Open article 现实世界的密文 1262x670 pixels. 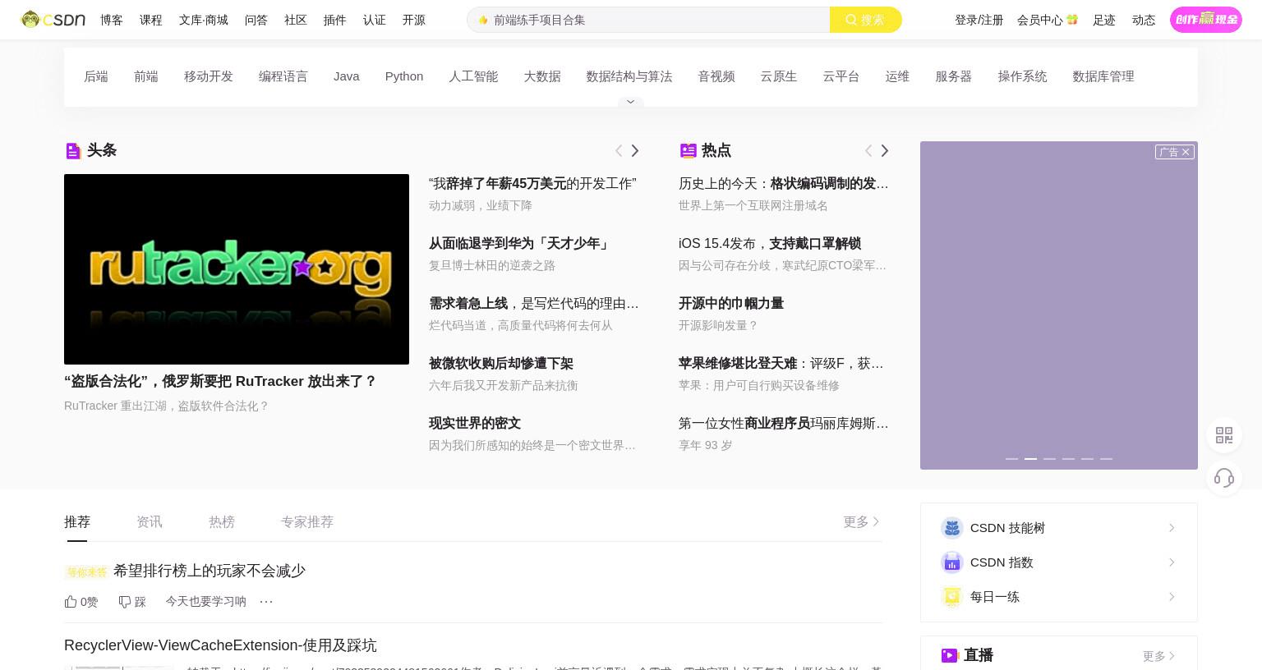(x=475, y=423)
